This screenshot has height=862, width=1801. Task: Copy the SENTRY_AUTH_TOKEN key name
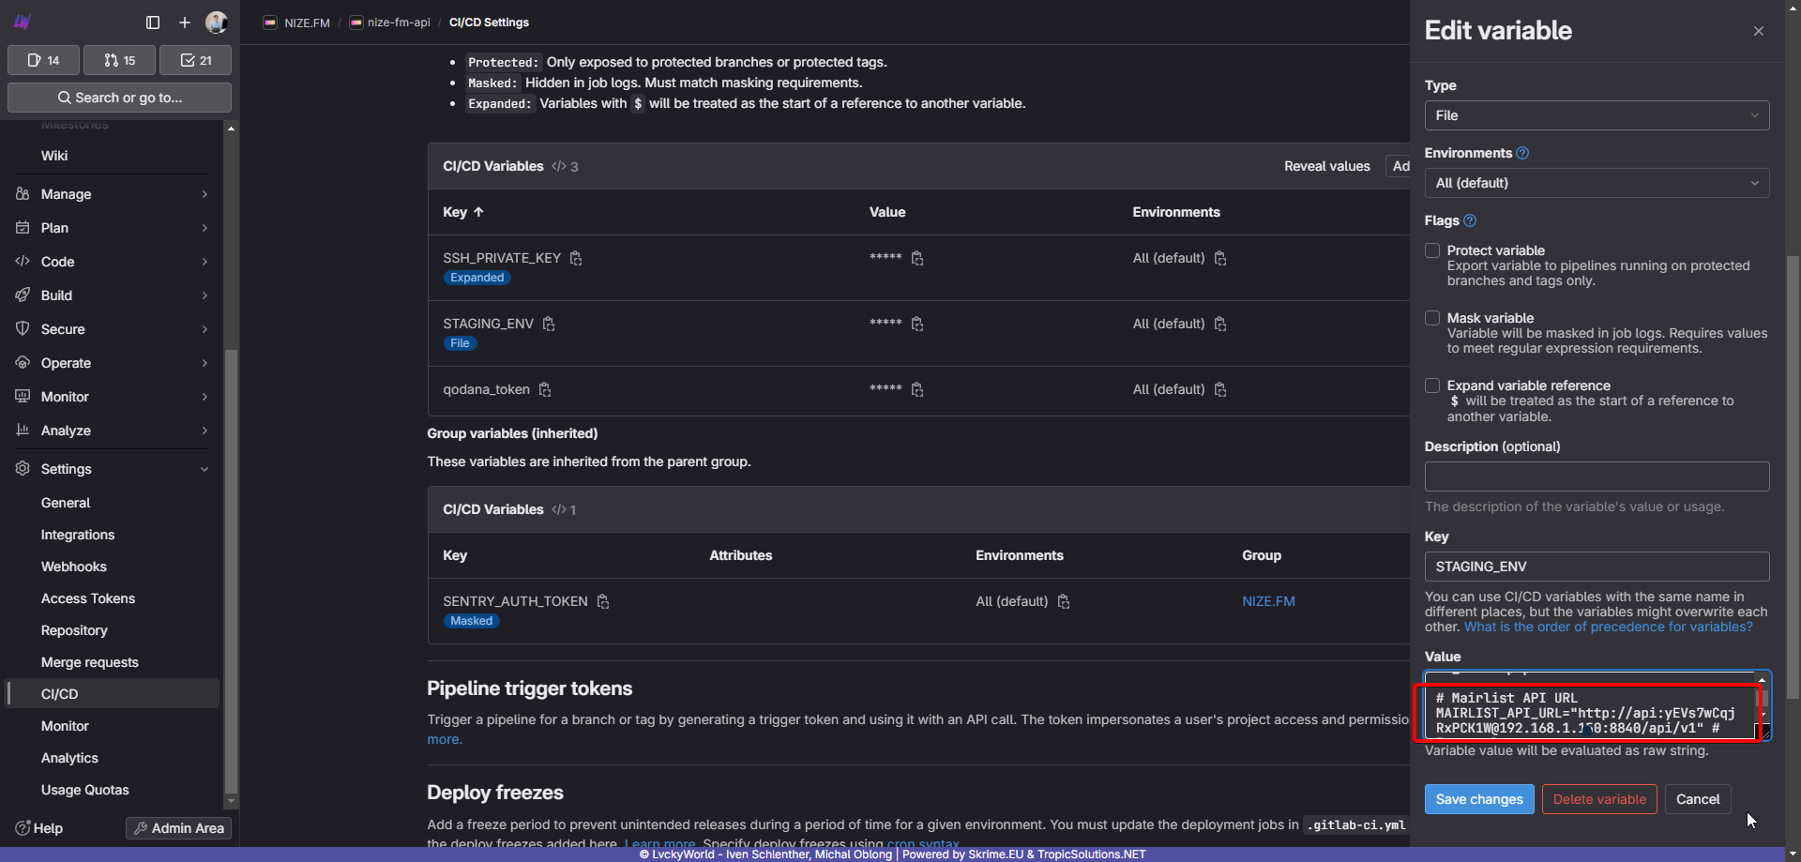click(x=603, y=601)
